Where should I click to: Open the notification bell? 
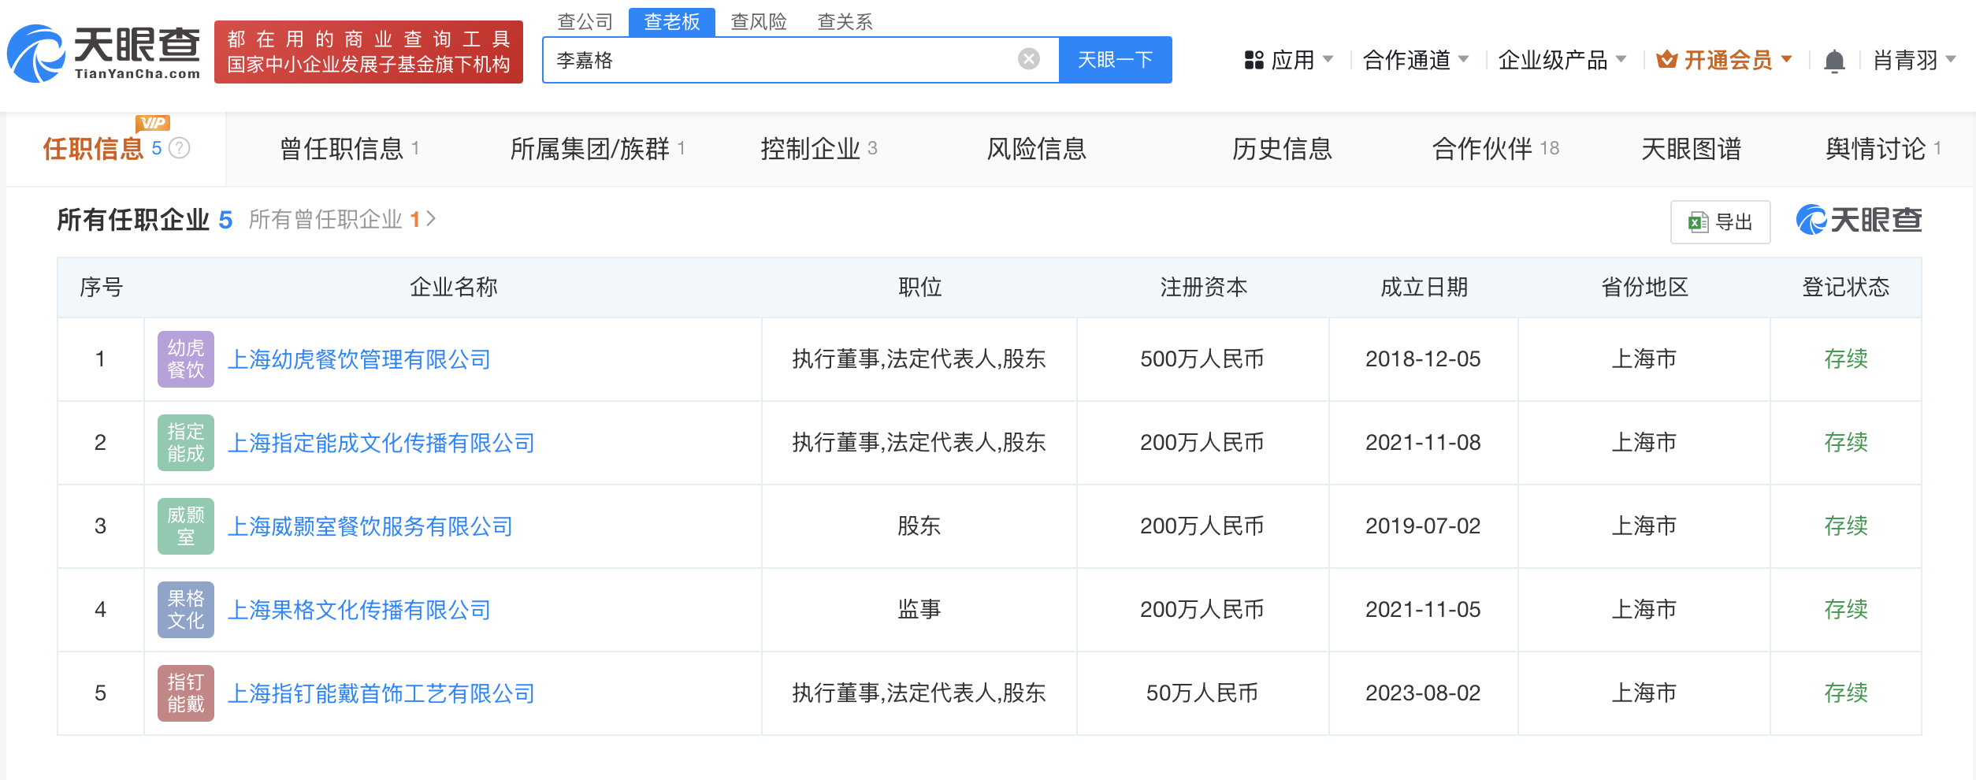pyautogui.click(x=1834, y=61)
